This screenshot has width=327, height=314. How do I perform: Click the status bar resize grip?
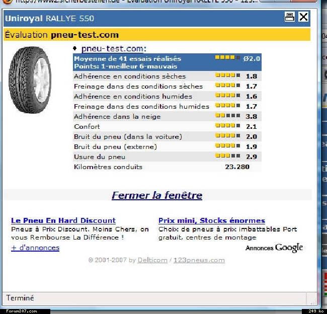(313, 301)
